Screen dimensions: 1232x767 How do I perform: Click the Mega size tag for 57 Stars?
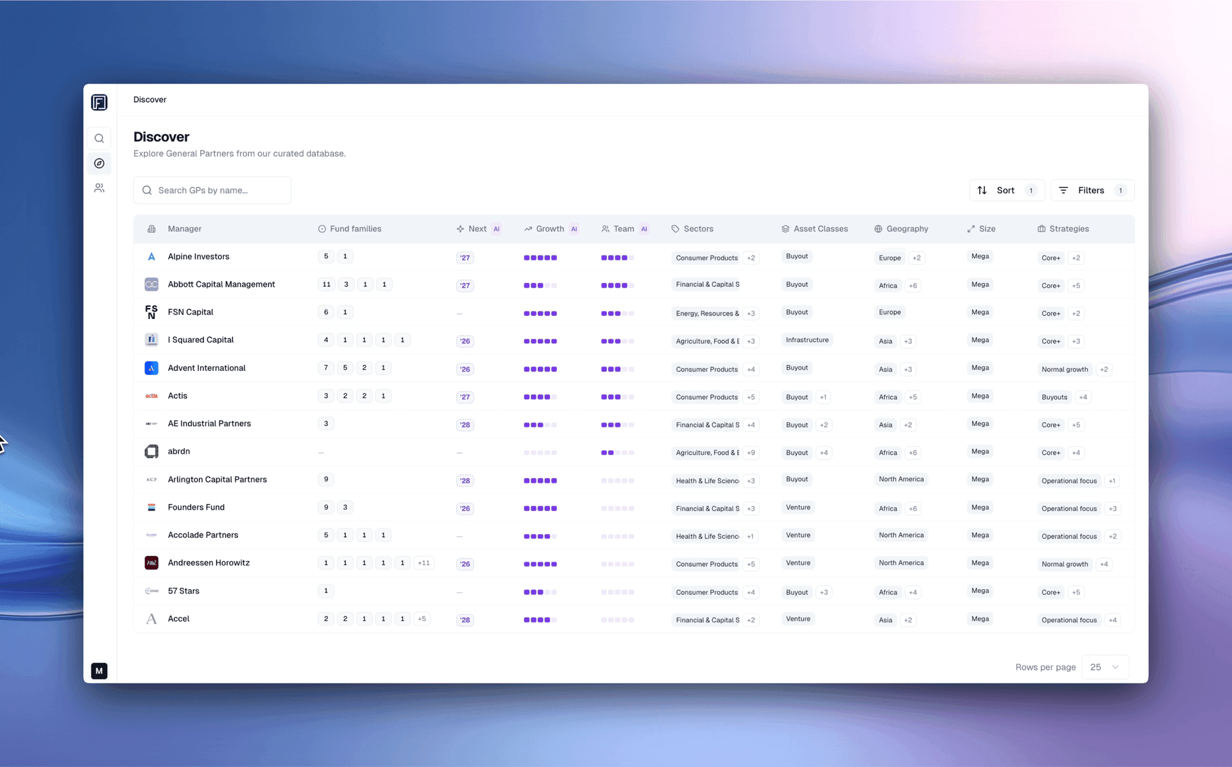click(980, 591)
